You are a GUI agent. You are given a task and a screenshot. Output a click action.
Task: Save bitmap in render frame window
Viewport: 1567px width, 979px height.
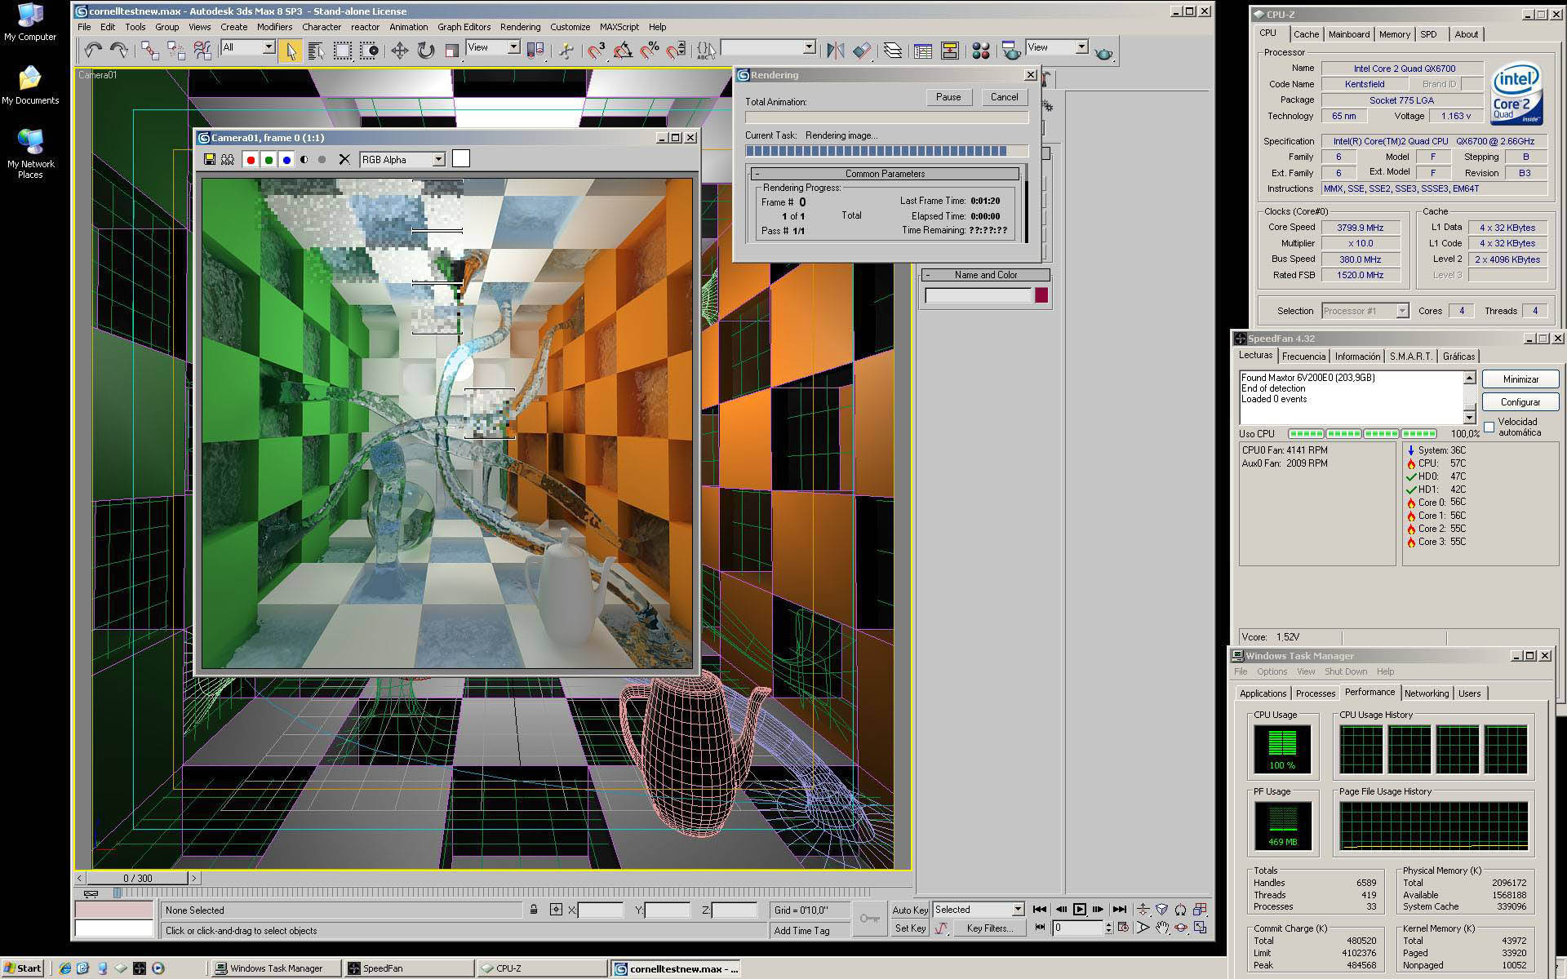pos(210,160)
